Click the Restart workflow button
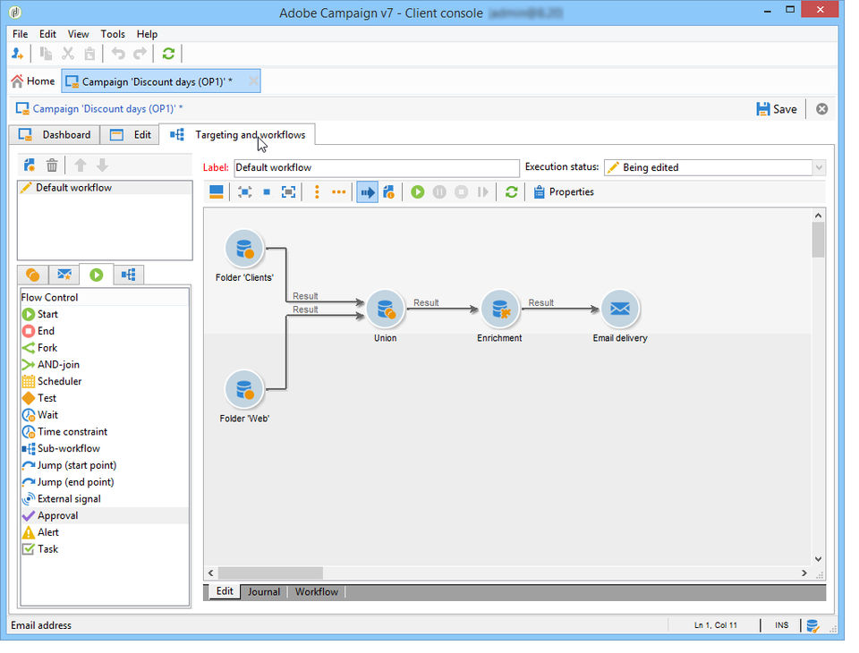 482,192
